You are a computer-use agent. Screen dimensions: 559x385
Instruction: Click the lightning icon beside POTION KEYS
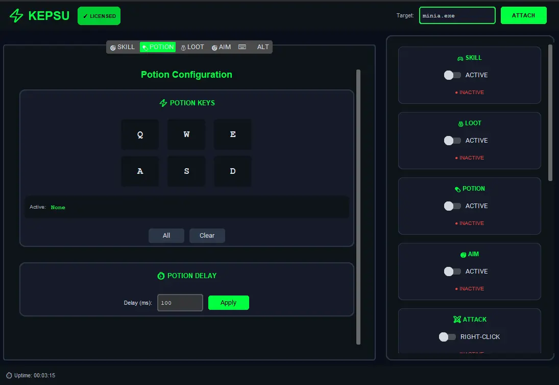click(x=163, y=103)
